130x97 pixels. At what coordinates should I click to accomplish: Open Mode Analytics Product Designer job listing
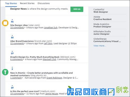(x=102, y=25)
